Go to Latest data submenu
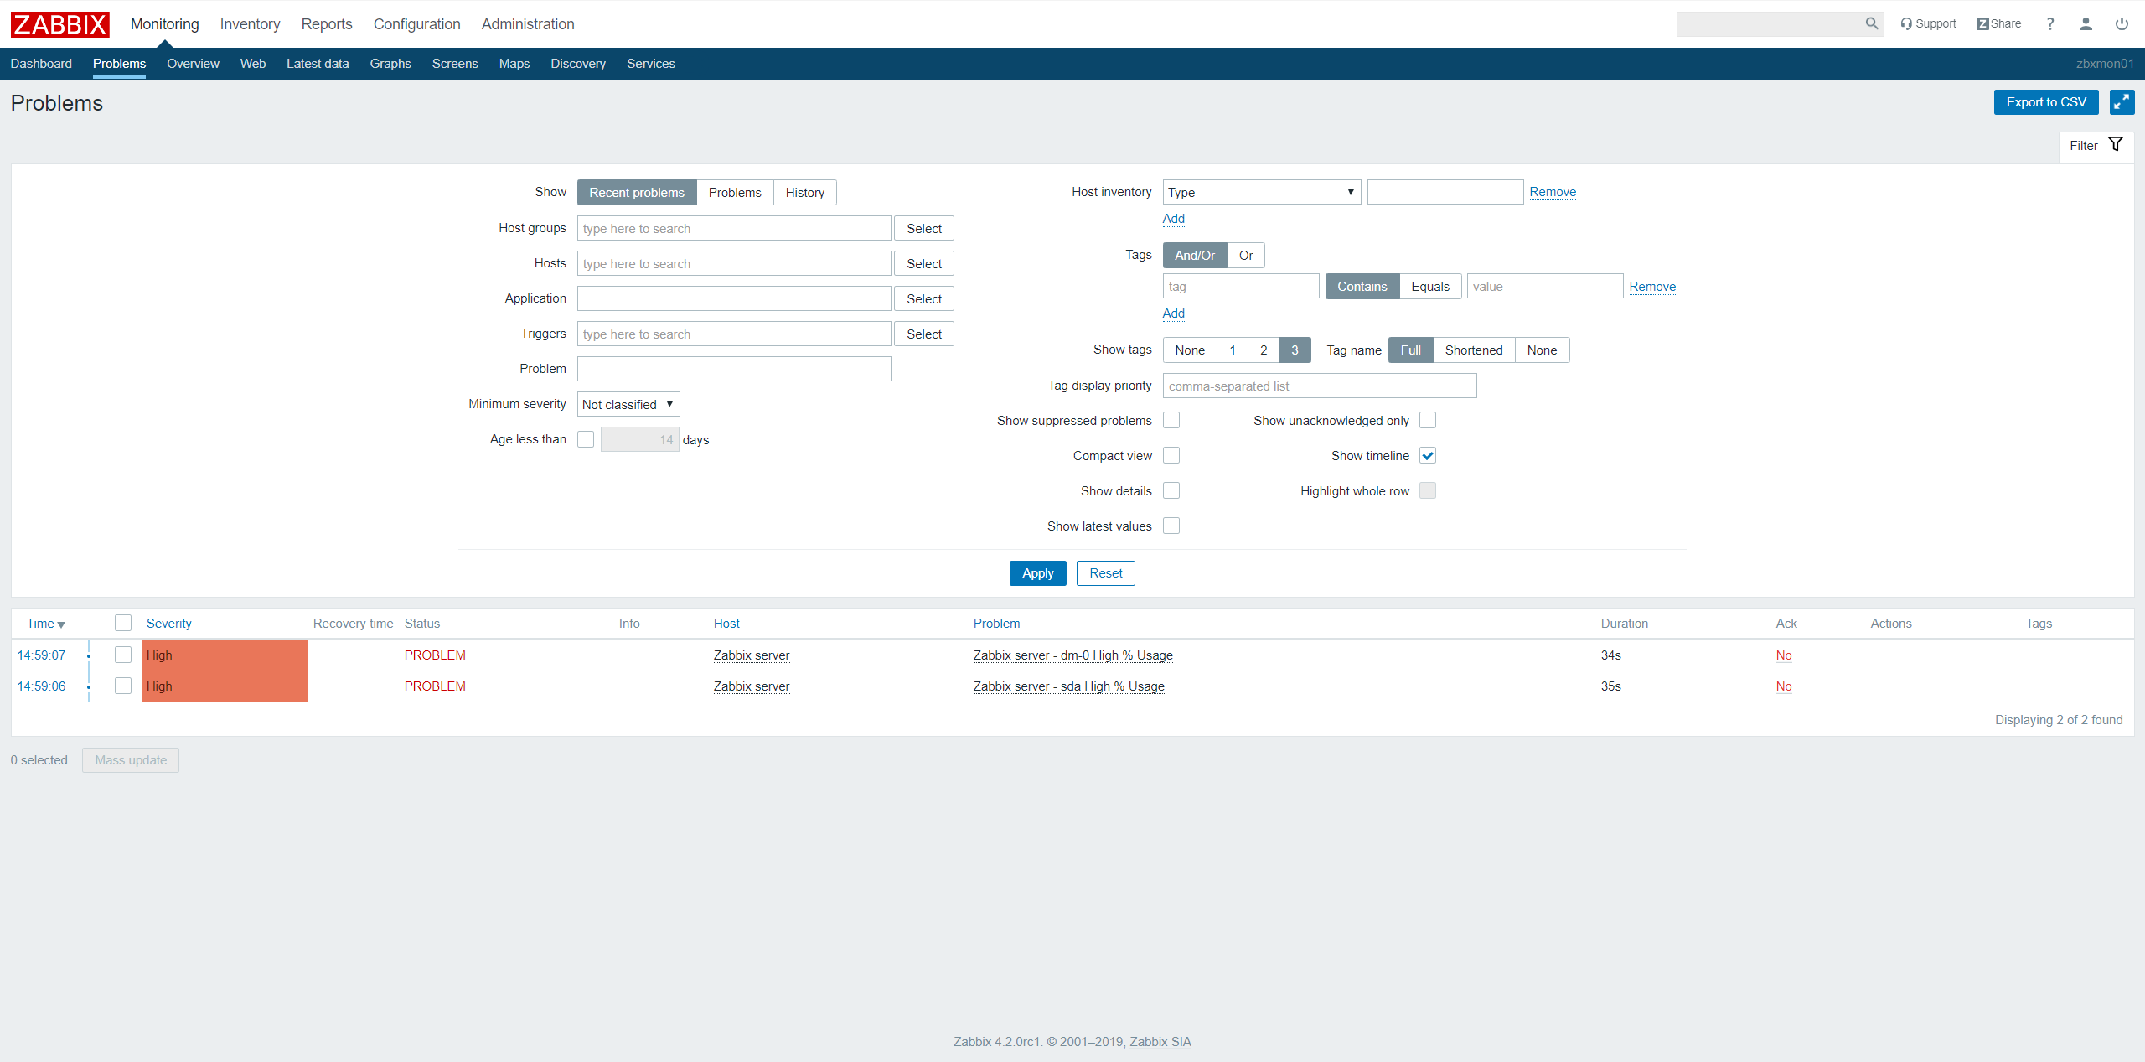Viewport: 2145px width, 1062px height. [318, 64]
